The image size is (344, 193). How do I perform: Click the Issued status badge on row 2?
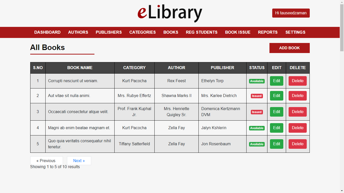[x=257, y=96]
